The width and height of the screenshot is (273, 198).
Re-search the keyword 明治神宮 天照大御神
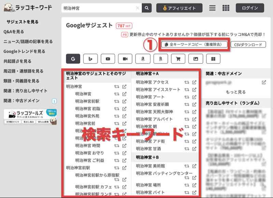[187, 112]
